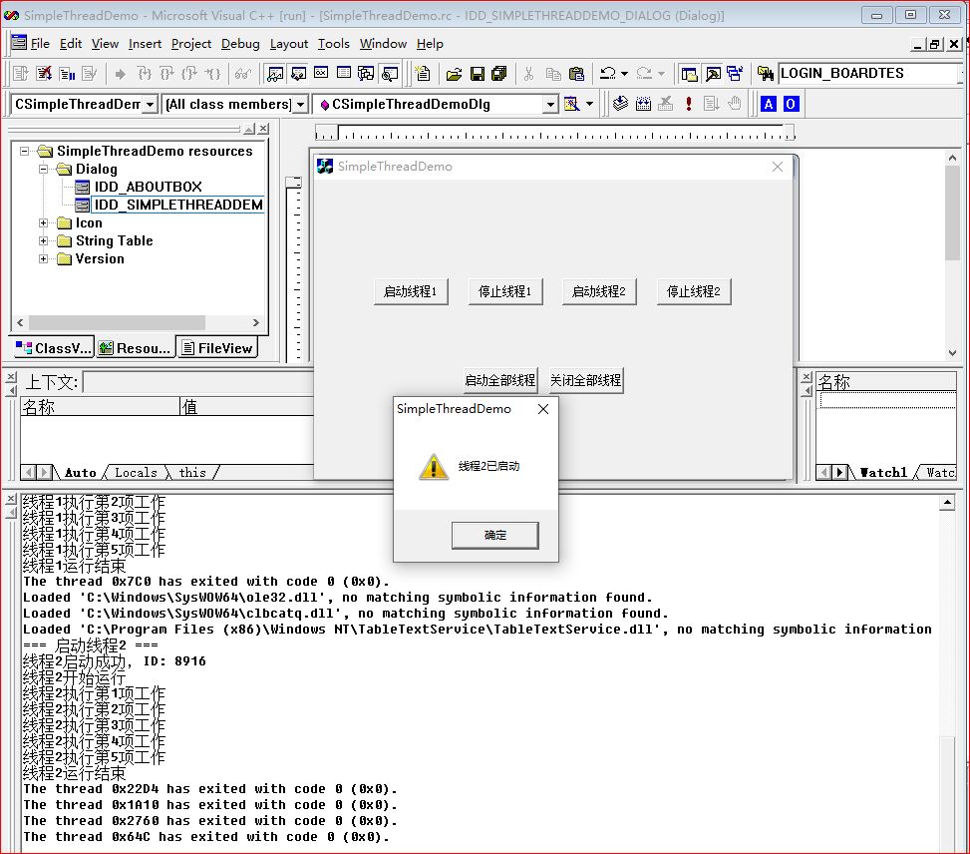Image resolution: width=970 pixels, height=854 pixels.
Task: Click the 启动全部线程 button
Action: (x=499, y=380)
